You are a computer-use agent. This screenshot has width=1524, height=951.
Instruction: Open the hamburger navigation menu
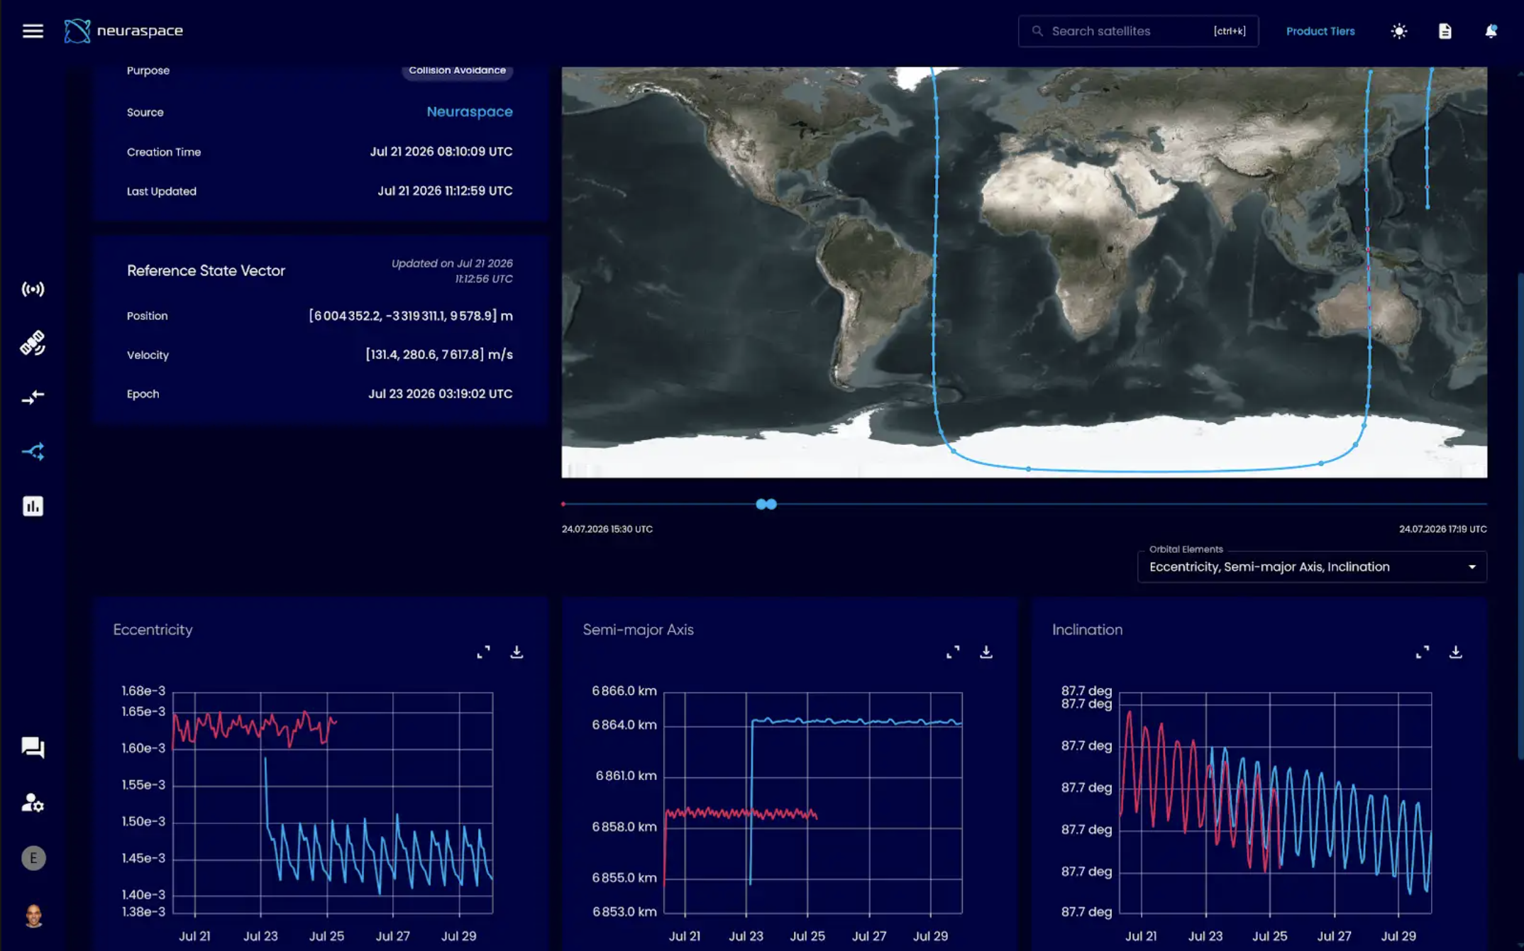pyautogui.click(x=33, y=31)
